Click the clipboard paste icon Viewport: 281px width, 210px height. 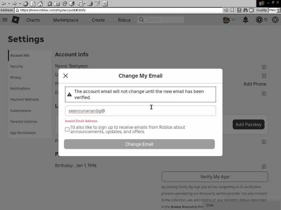(x=251, y=10)
